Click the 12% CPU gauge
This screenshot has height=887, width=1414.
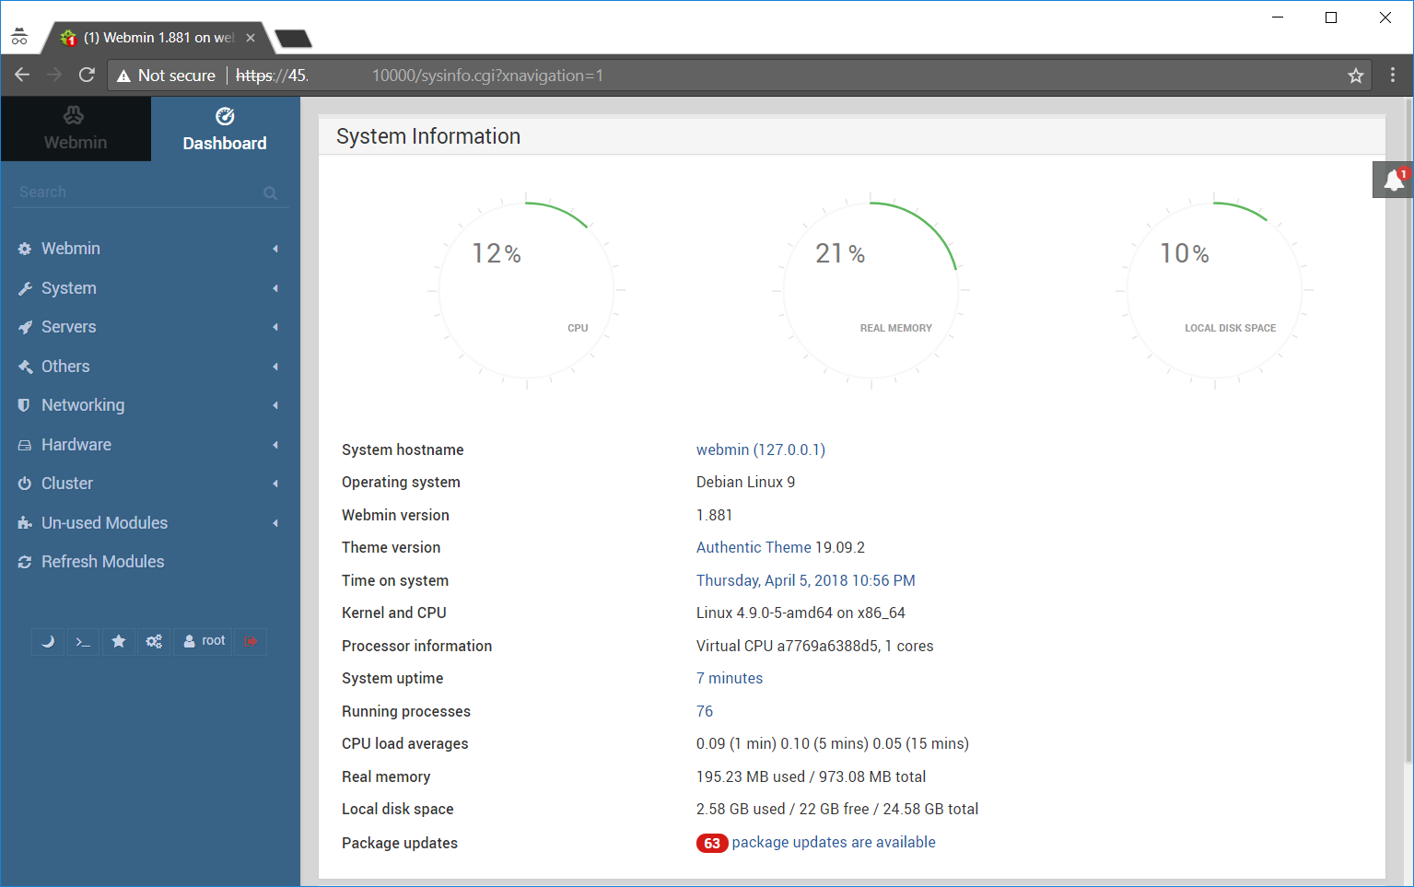tap(526, 290)
